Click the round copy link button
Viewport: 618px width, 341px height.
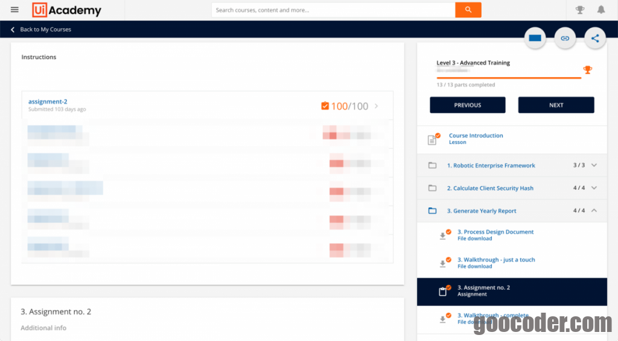[x=565, y=39]
